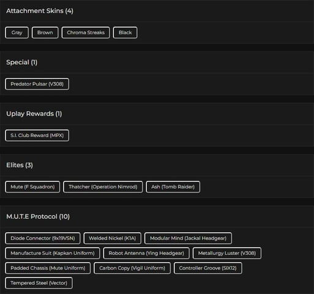Open the Predator Pulsar (V308) tag

[x=37, y=84]
